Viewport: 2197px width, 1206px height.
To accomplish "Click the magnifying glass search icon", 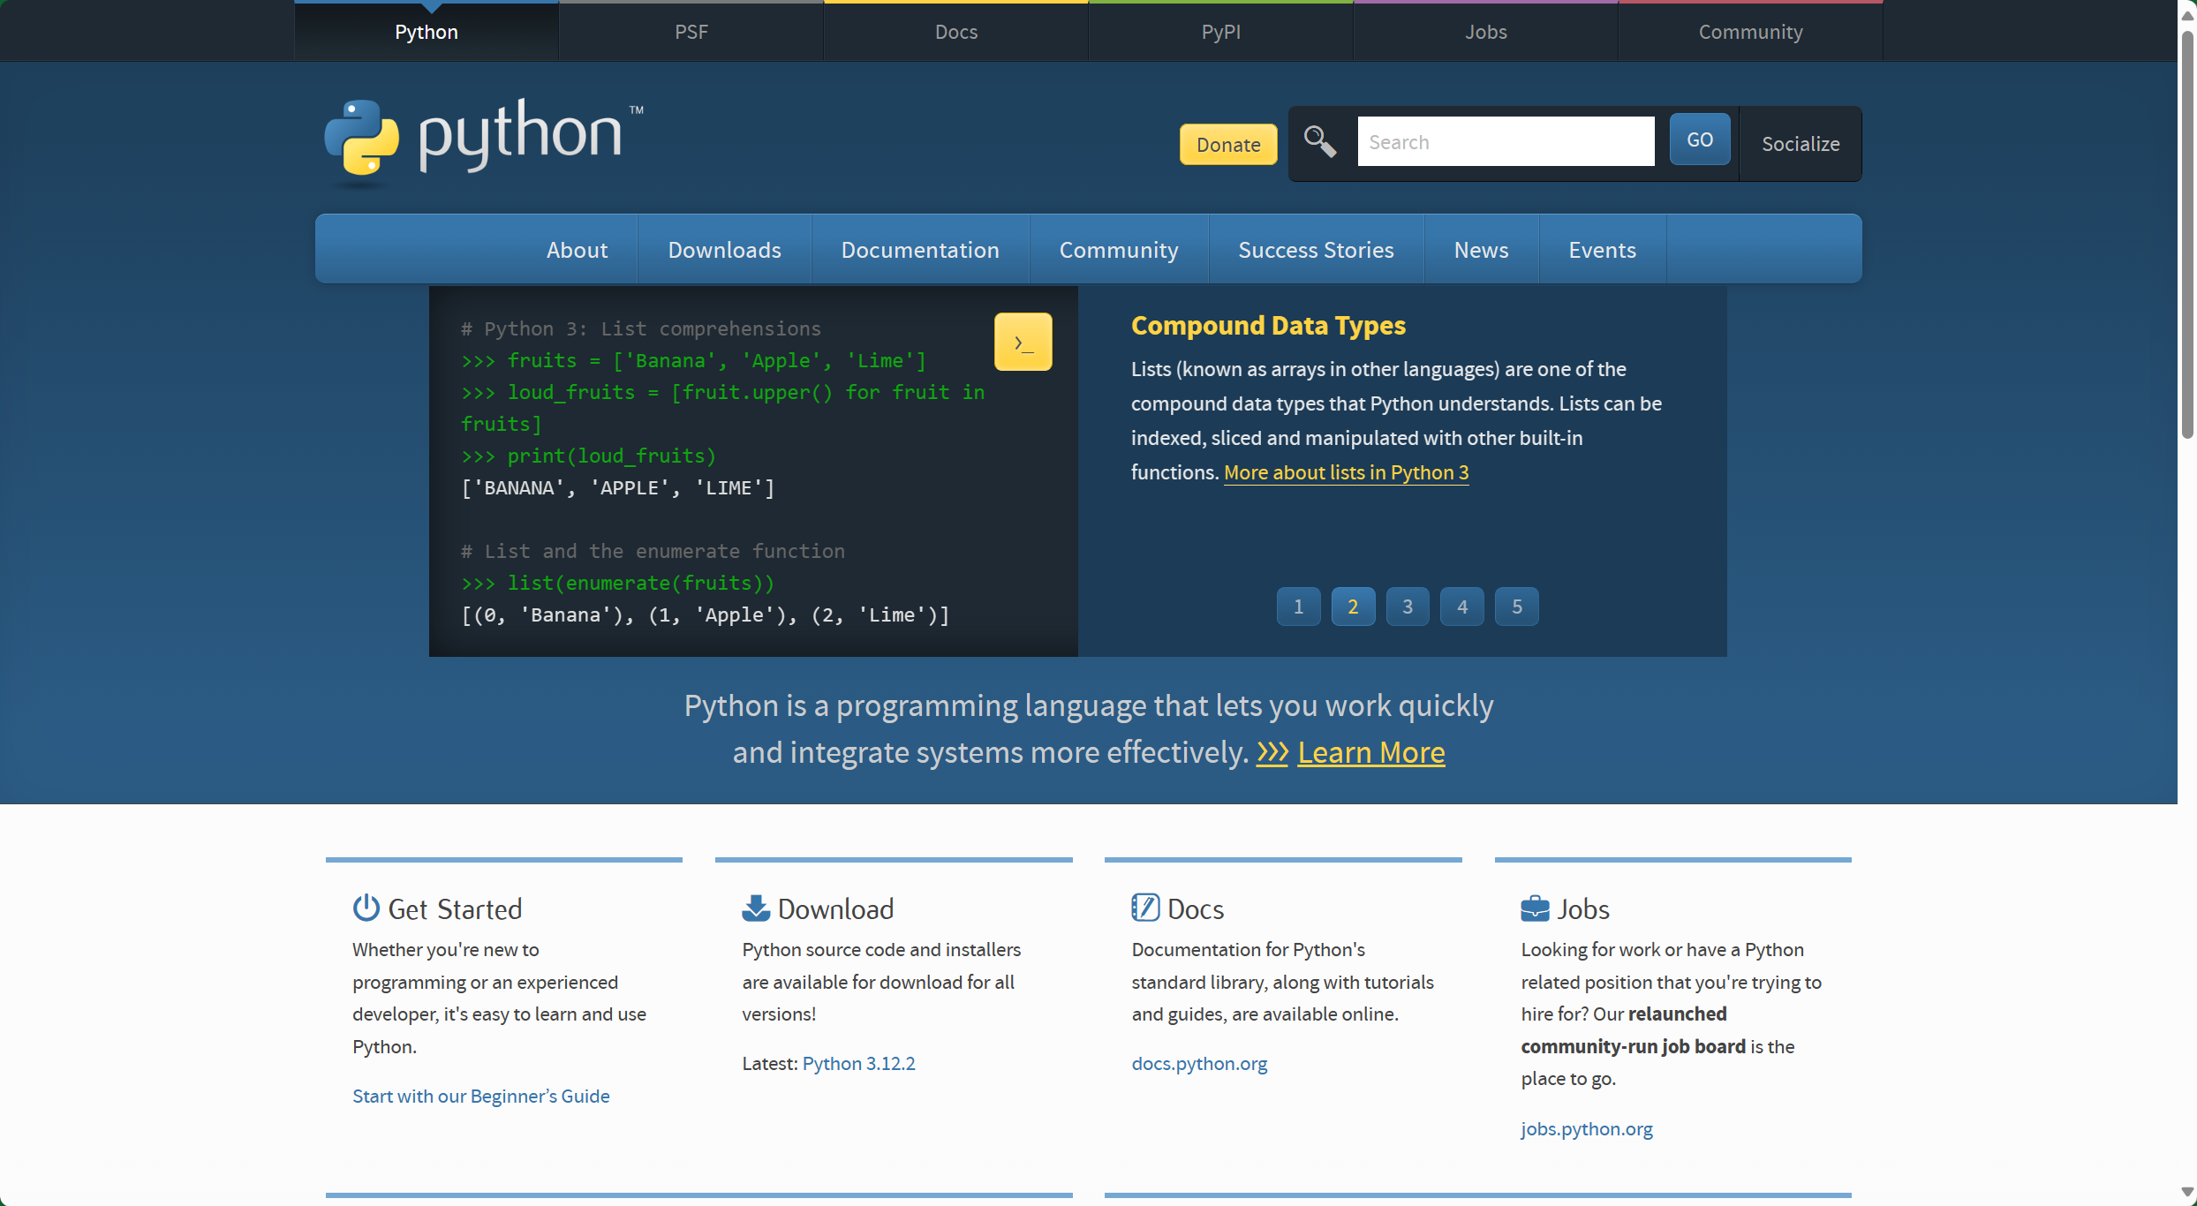I will [x=1319, y=141].
